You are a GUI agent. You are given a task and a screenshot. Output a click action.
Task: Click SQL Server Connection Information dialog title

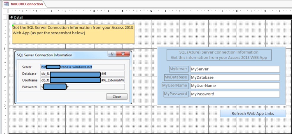44,55
